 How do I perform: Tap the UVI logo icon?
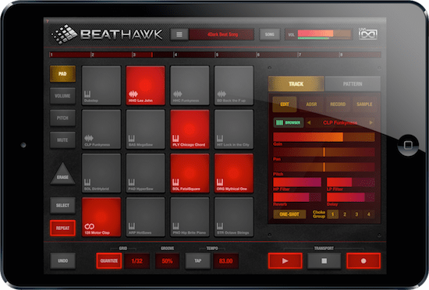[368, 34]
